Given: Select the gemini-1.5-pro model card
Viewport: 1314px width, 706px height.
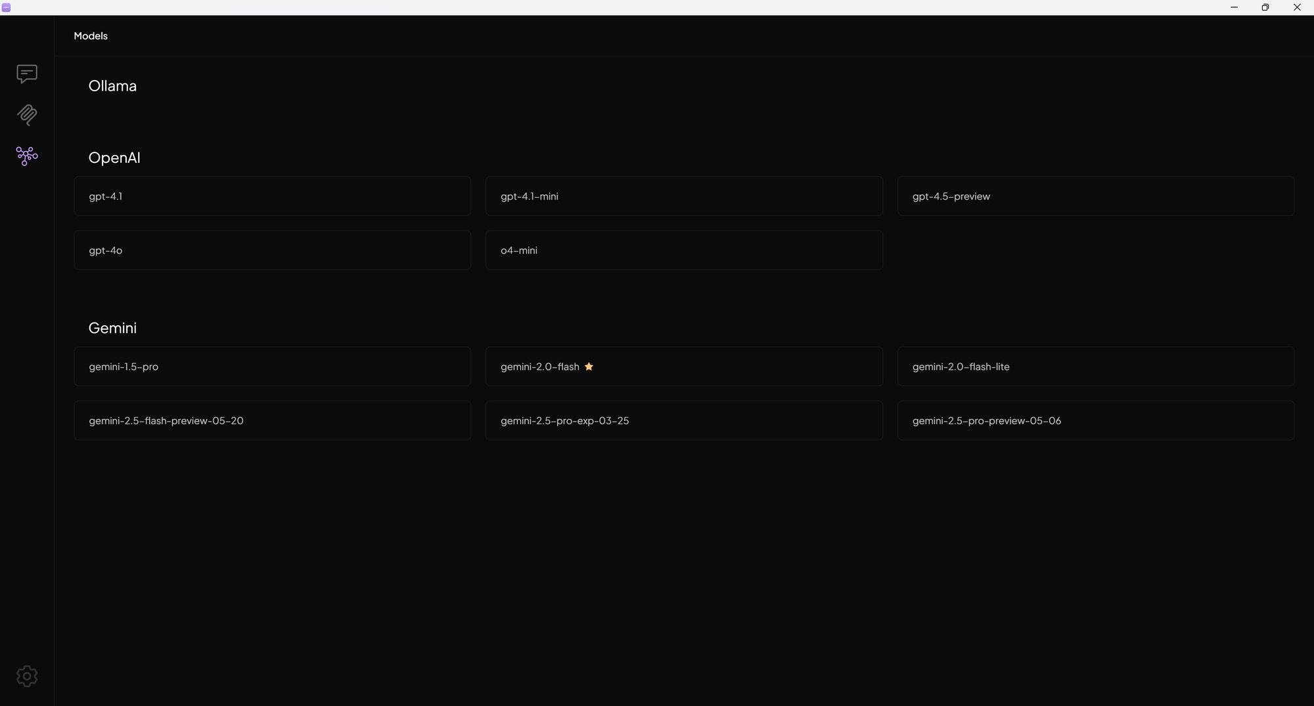Looking at the screenshot, I should click(272, 366).
